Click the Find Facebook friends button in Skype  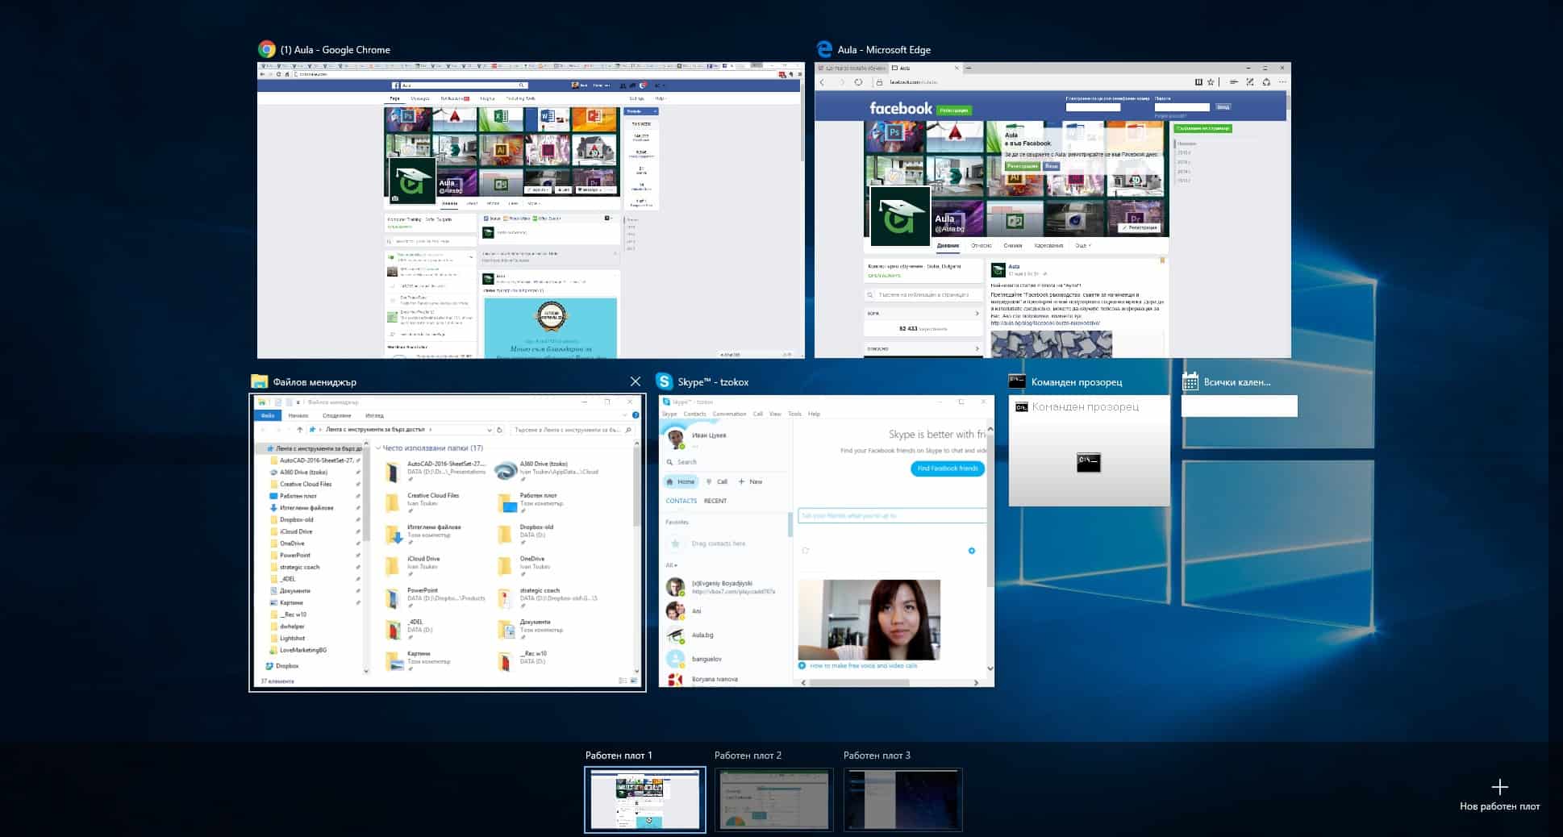[948, 468]
